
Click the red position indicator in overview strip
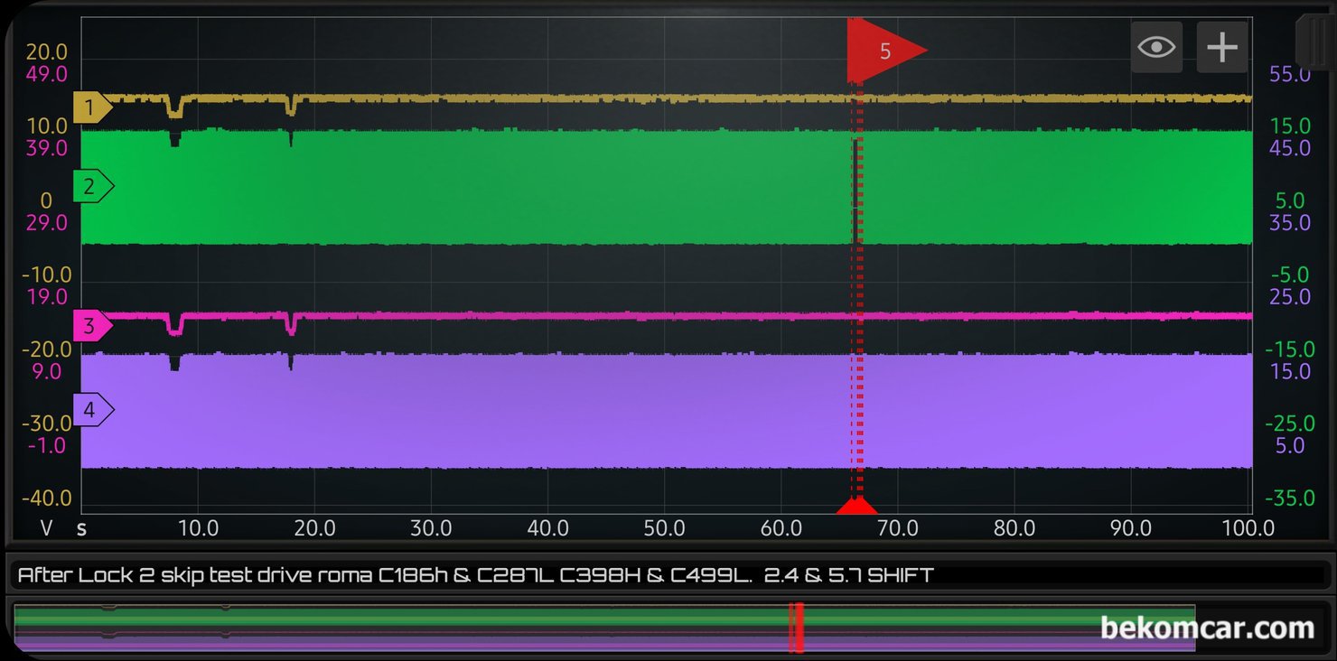pos(796,628)
